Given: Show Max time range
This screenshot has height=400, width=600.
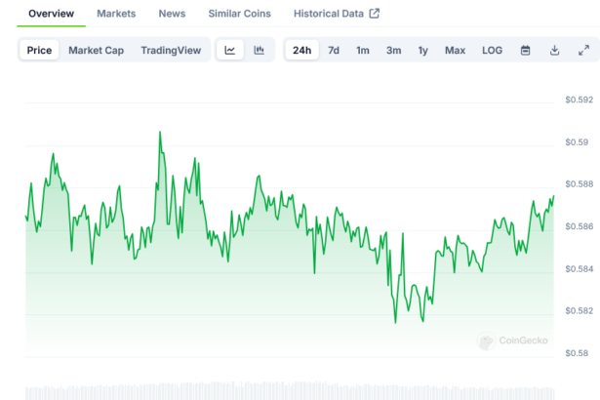Looking at the screenshot, I should pyautogui.click(x=455, y=50).
